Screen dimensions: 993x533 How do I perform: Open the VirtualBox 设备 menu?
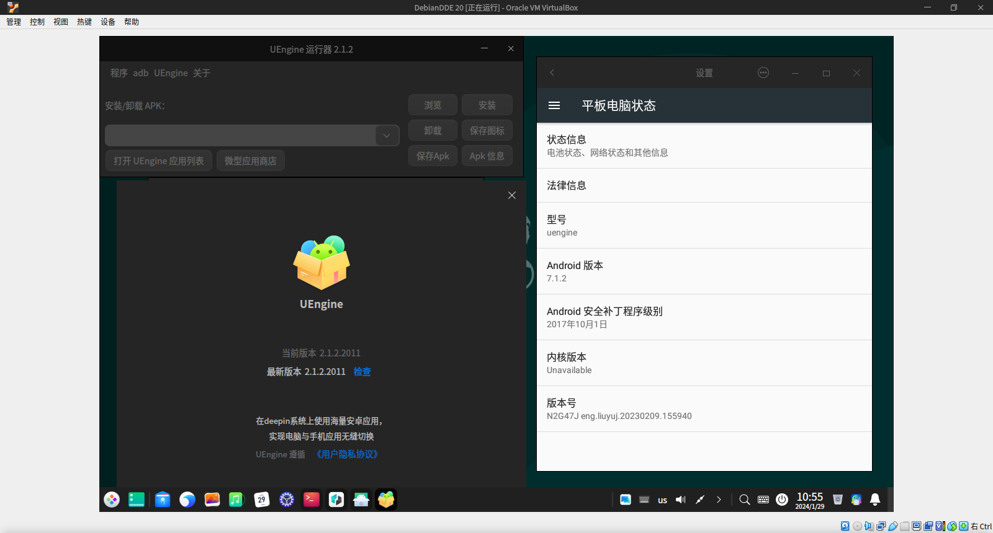click(108, 22)
